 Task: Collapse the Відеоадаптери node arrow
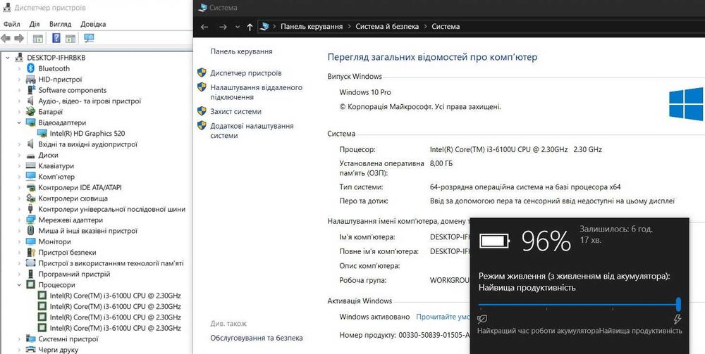coord(19,122)
